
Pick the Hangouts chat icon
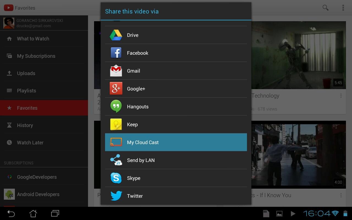[116, 106]
